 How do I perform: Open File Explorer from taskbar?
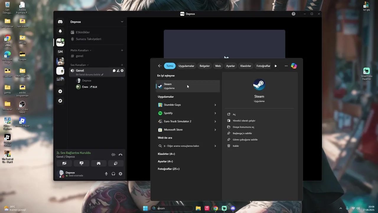[x=198, y=208]
